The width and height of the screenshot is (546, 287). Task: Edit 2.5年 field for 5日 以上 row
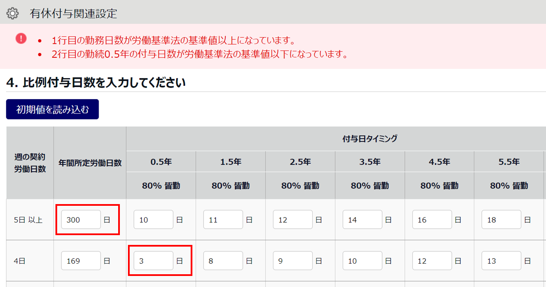[x=293, y=220]
